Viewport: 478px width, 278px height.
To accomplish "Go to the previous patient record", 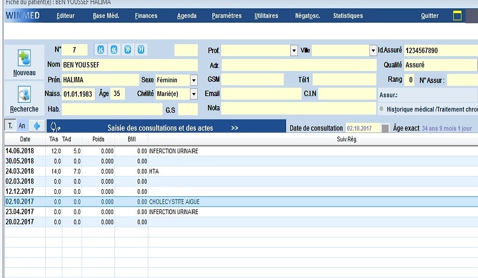I will pos(114,50).
